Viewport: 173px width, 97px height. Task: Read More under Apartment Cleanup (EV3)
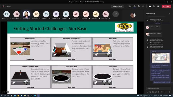tap(71, 59)
